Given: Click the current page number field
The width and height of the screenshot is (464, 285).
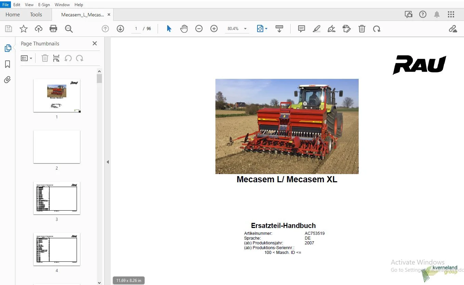Looking at the screenshot, I should point(136,29).
